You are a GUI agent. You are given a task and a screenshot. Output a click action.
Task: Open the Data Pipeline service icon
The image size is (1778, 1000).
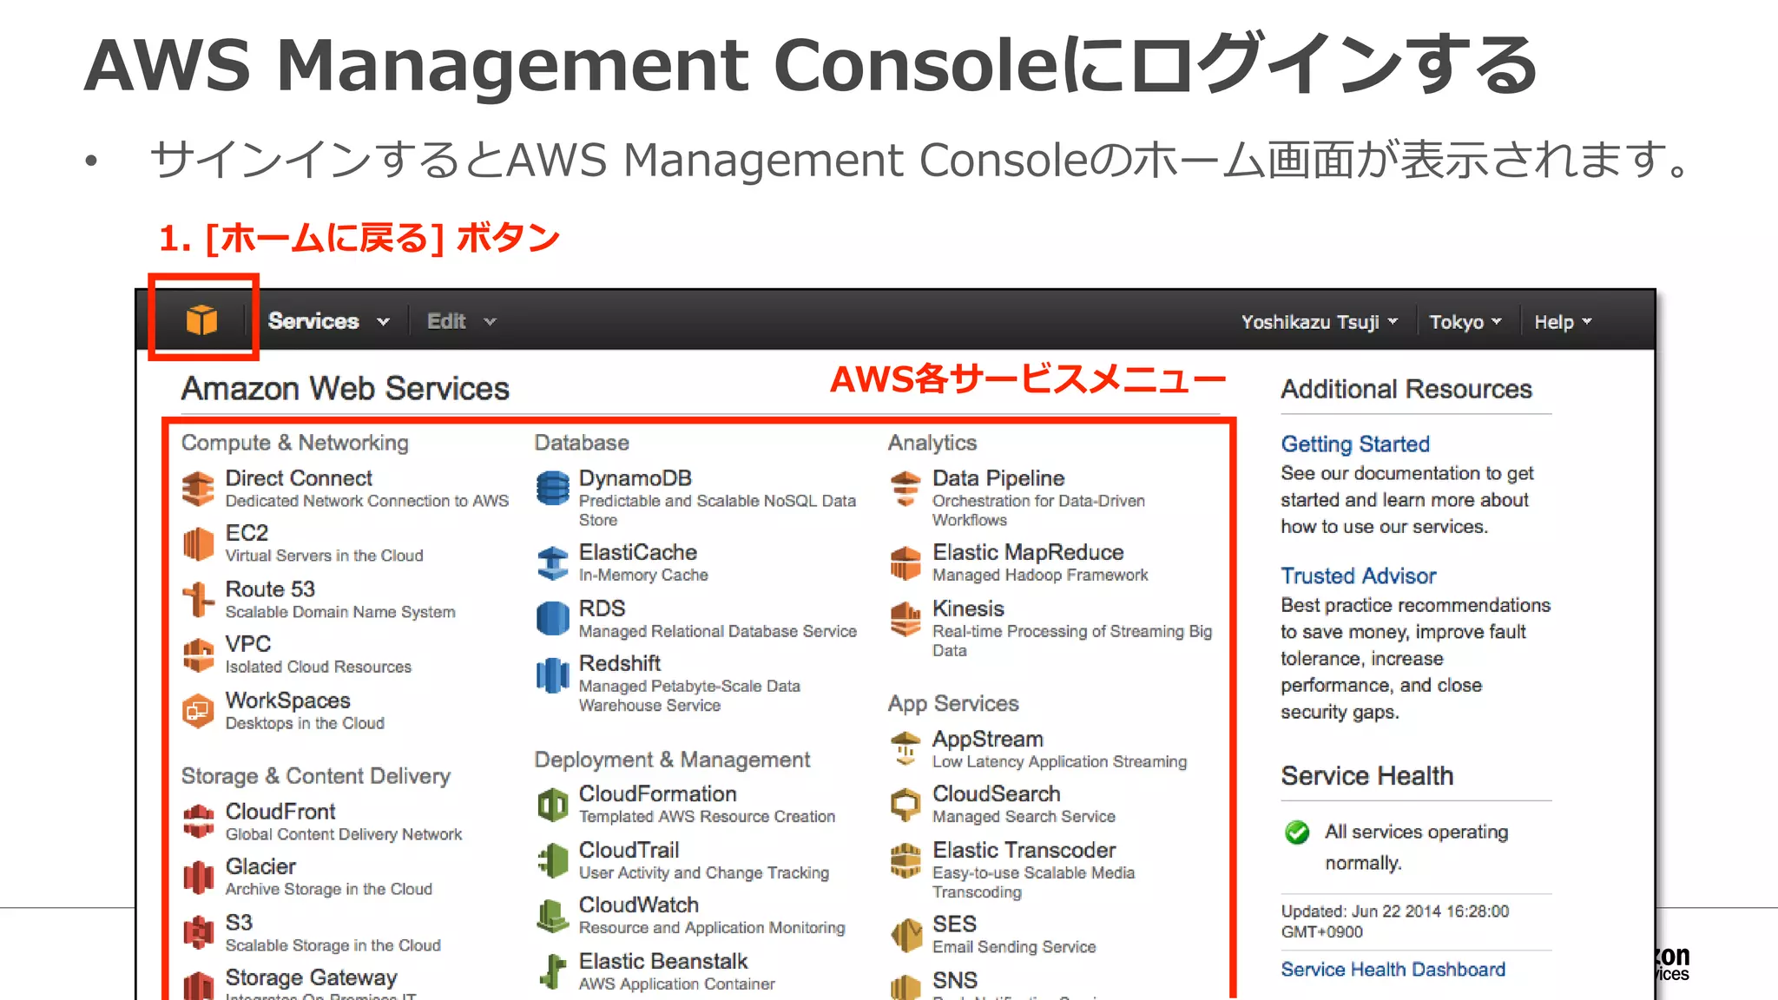(905, 489)
